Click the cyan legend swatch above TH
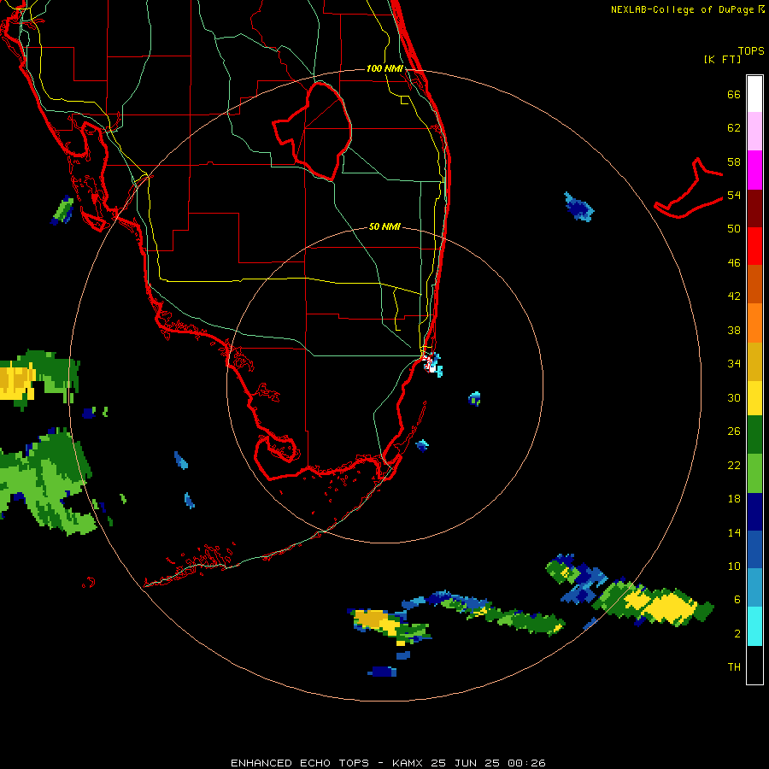The height and width of the screenshot is (769, 769). tap(754, 626)
